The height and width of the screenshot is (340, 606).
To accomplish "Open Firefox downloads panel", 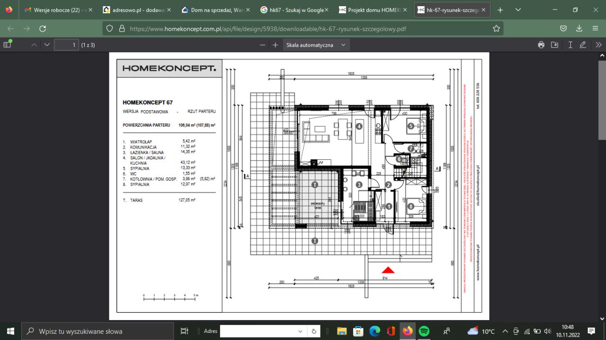I will [x=579, y=28].
